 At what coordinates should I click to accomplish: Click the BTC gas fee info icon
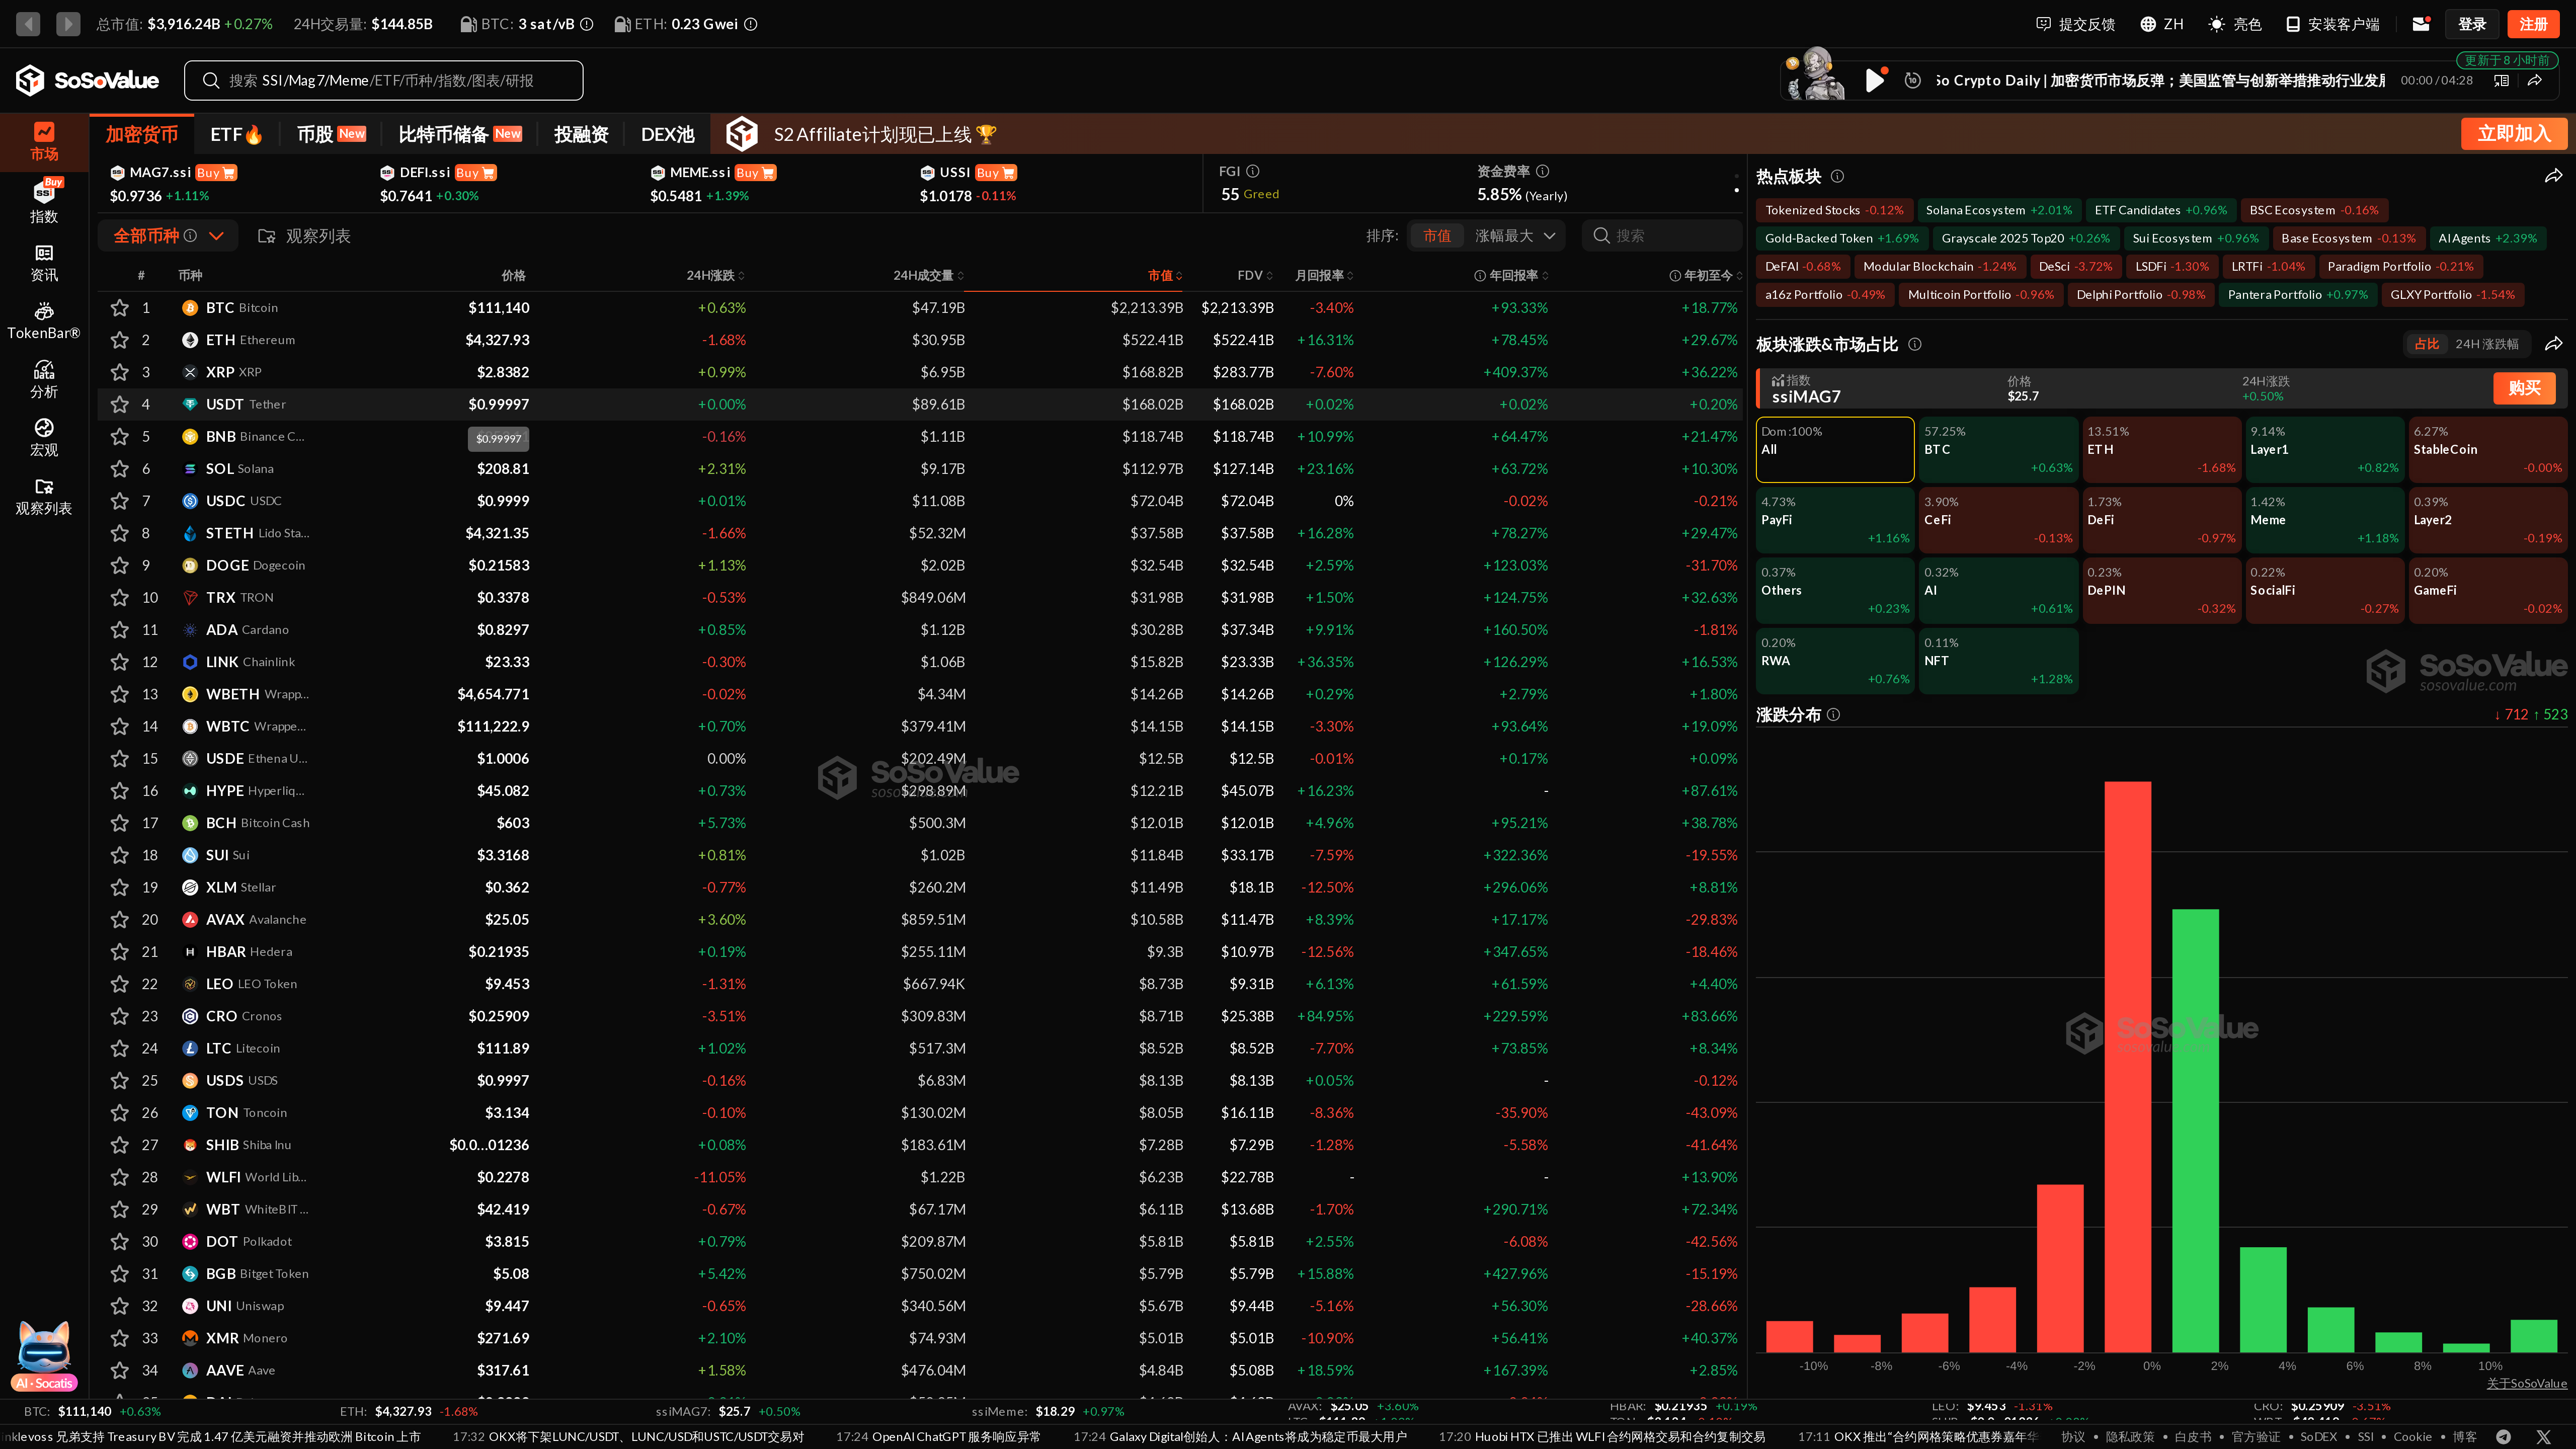point(587,24)
